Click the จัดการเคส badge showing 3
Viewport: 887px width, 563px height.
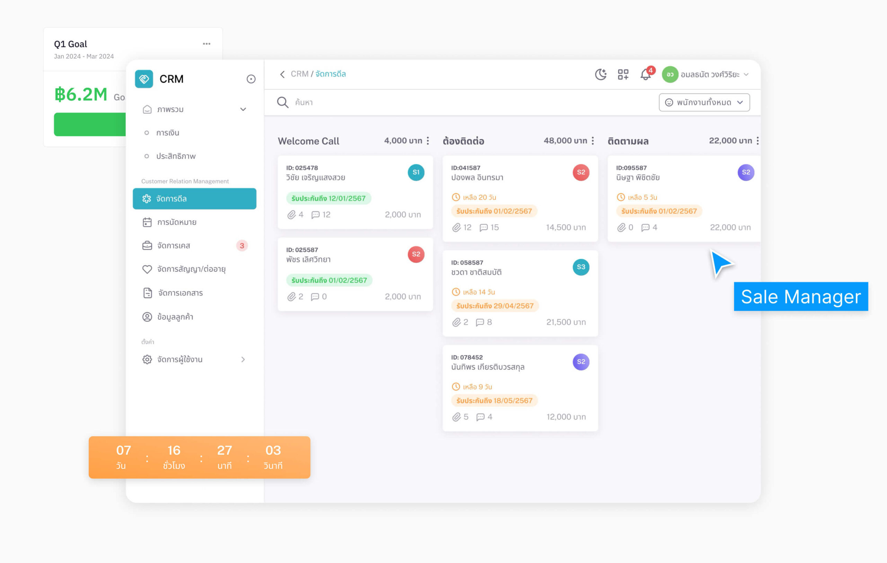pyautogui.click(x=242, y=245)
